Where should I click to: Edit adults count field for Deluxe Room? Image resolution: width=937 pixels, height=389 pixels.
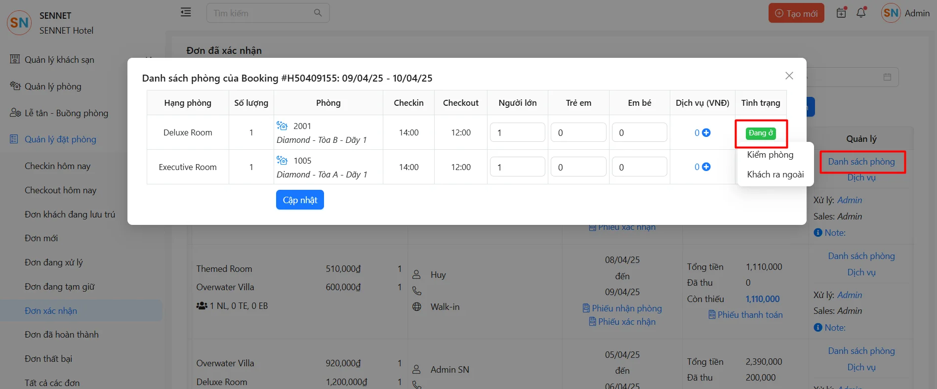click(x=517, y=132)
